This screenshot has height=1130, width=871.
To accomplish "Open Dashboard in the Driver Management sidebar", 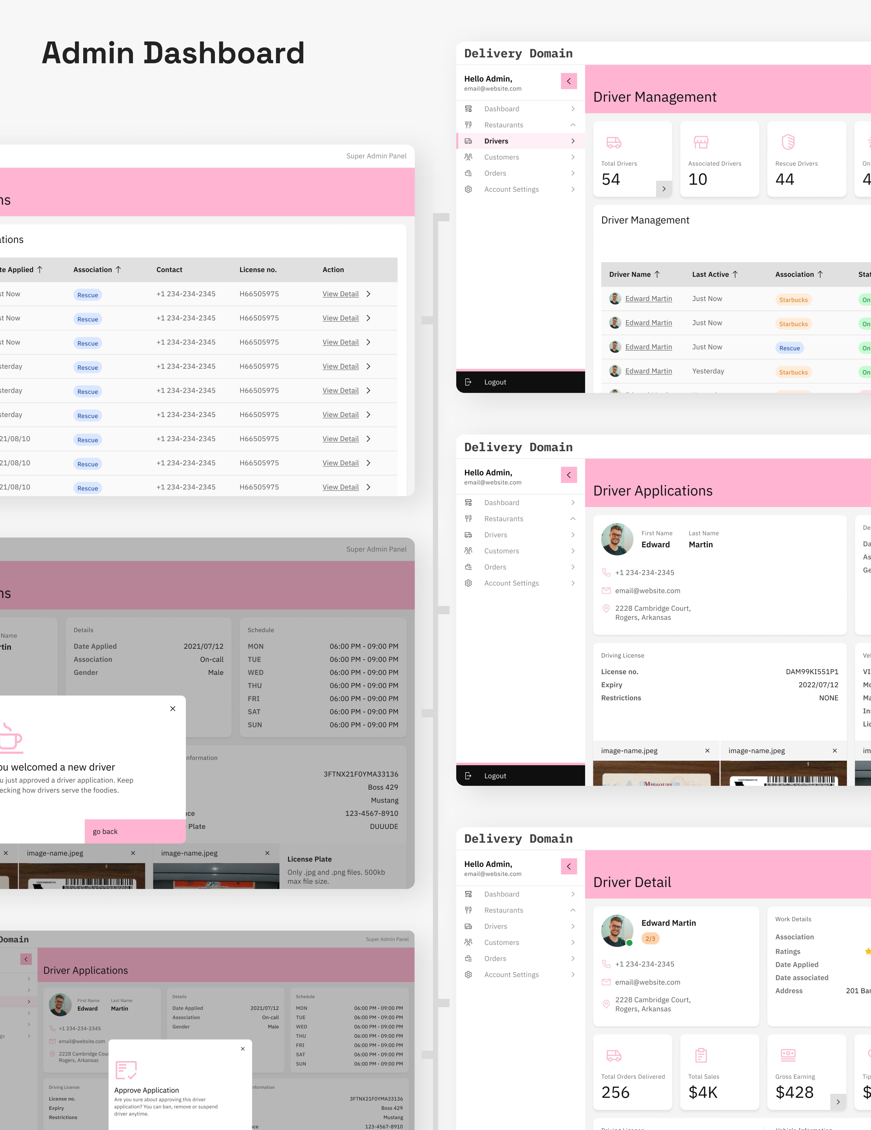I will click(521, 109).
